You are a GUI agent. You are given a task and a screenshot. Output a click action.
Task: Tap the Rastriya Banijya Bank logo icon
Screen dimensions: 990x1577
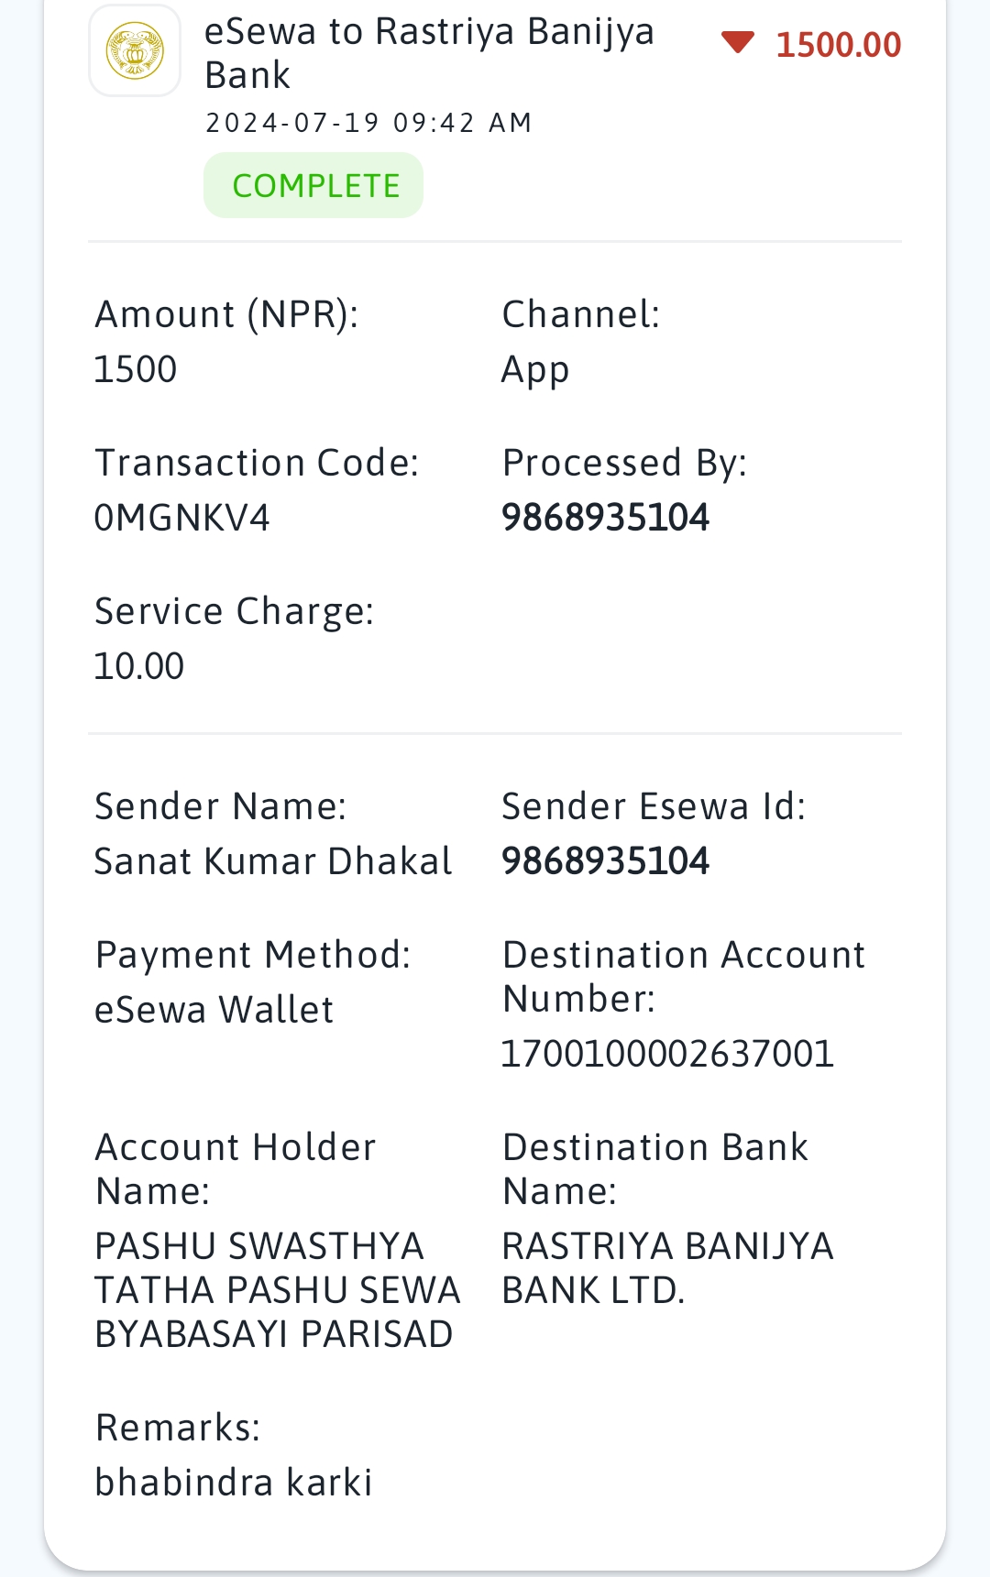[135, 50]
